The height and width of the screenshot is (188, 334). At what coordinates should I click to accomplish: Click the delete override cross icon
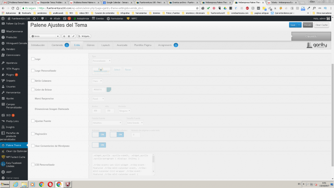(69, 36)
